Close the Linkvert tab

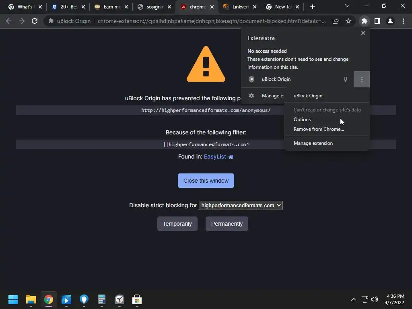255,7
